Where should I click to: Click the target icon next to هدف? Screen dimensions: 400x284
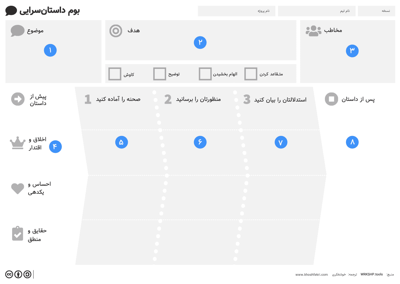pos(116,31)
